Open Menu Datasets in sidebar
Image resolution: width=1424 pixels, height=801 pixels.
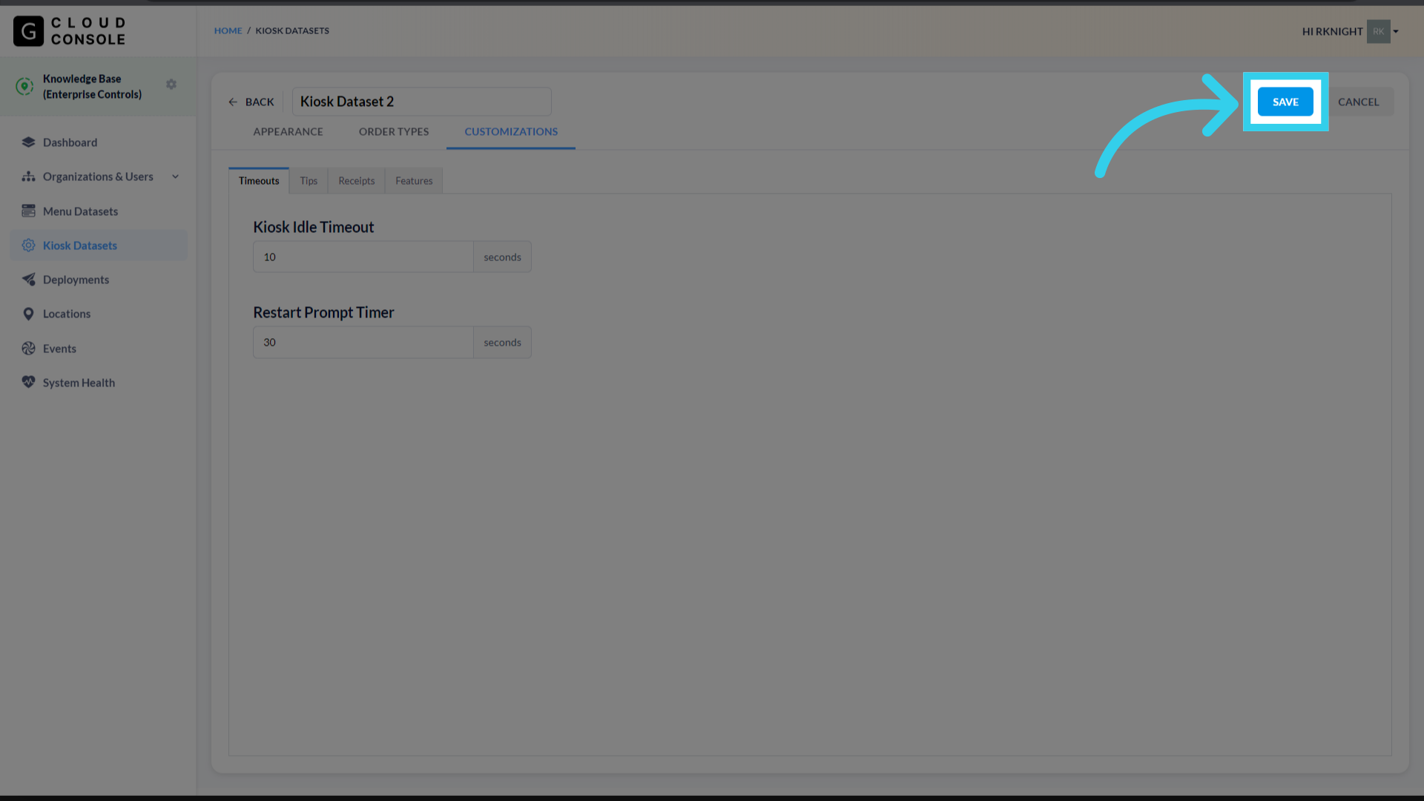click(x=99, y=211)
